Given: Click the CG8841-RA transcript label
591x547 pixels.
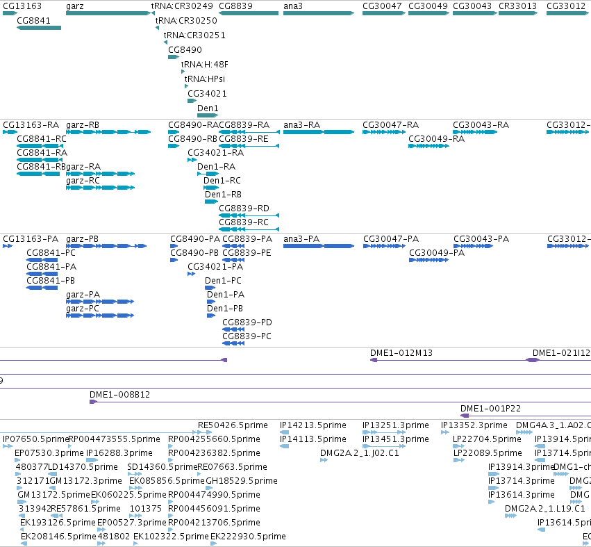Looking at the screenshot, I should [42, 153].
